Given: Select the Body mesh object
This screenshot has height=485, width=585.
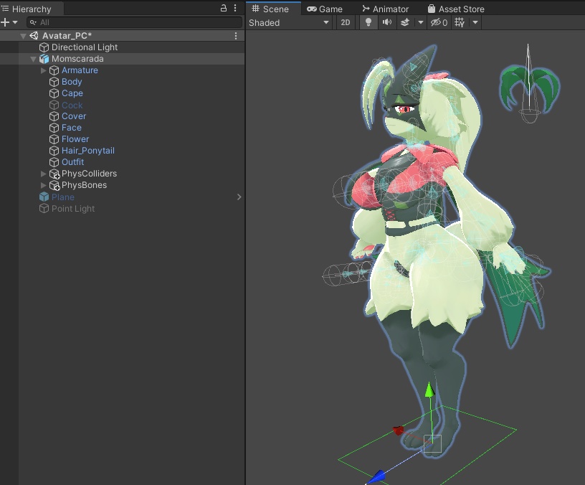Looking at the screenshot, I should click(72, 82).
